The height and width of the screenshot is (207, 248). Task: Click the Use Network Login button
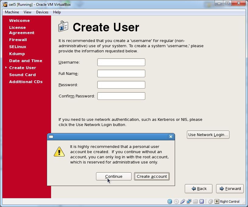(208, 135)
